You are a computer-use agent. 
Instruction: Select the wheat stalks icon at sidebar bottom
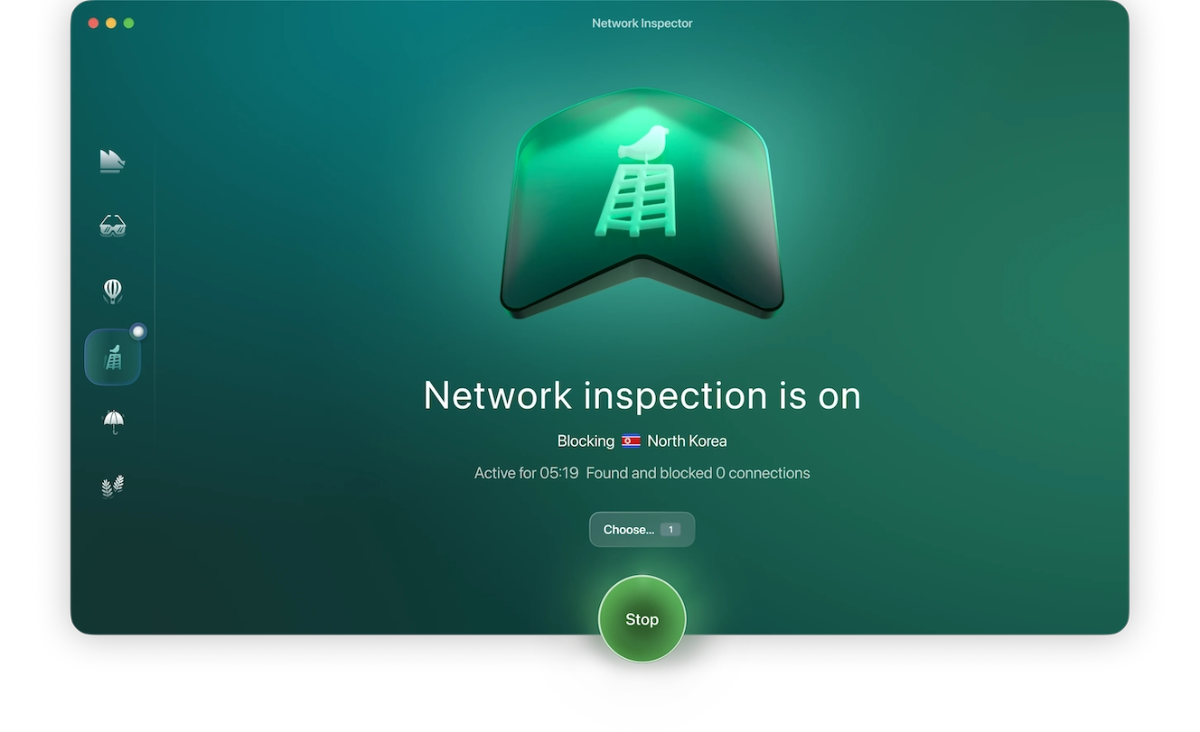click(x=112, y=486)
